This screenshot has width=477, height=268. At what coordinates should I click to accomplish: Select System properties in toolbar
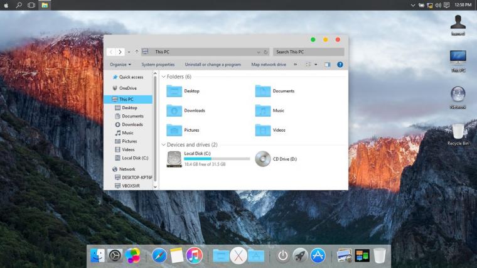[x=158, y=65]
